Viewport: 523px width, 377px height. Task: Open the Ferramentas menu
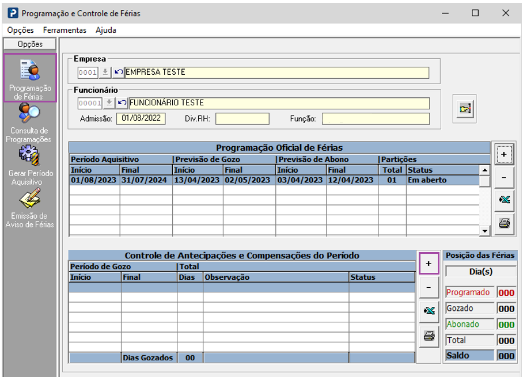point(65,30)
